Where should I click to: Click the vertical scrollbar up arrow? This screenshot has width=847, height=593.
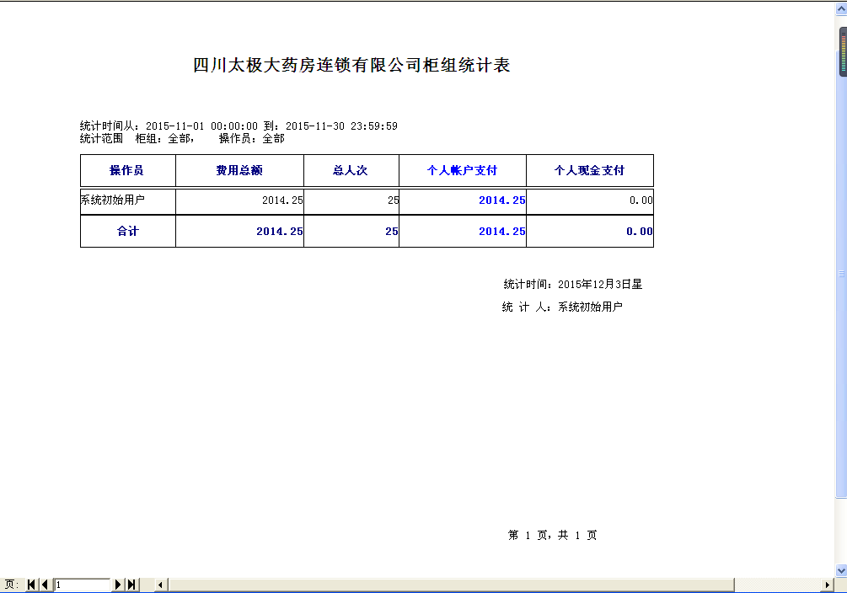coord(841,9)
